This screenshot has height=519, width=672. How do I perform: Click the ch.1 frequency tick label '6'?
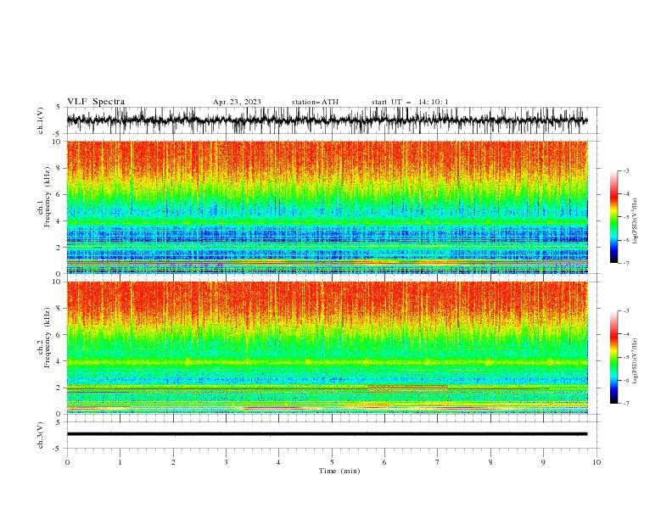pos(59,194)
